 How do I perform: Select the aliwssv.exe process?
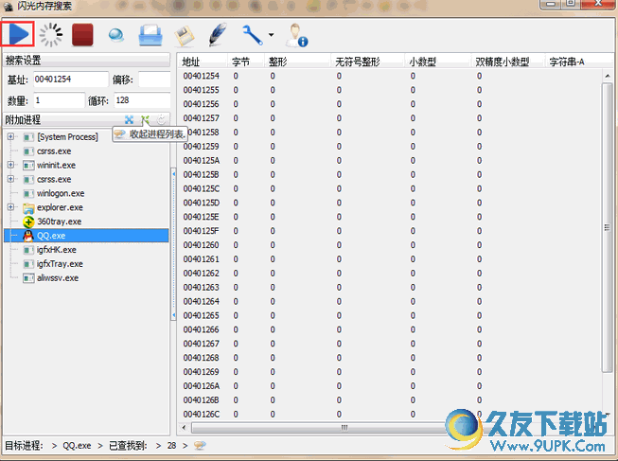(x=58, y=278)
